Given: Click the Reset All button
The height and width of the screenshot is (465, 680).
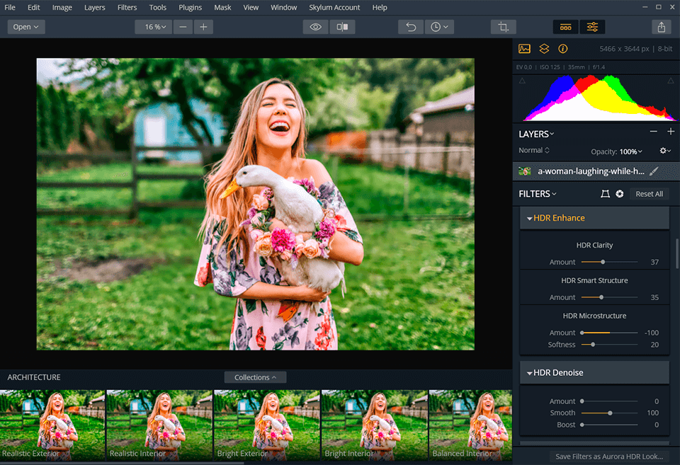Looking at the screenshot, I should point(649,194).
